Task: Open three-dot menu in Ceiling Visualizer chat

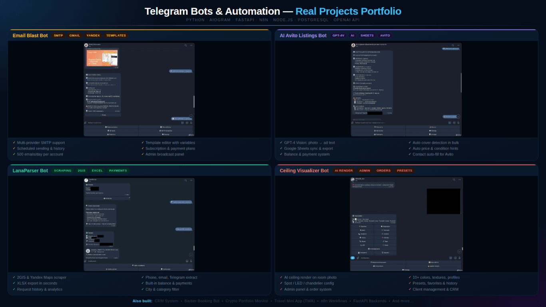Action: [458, 180]
